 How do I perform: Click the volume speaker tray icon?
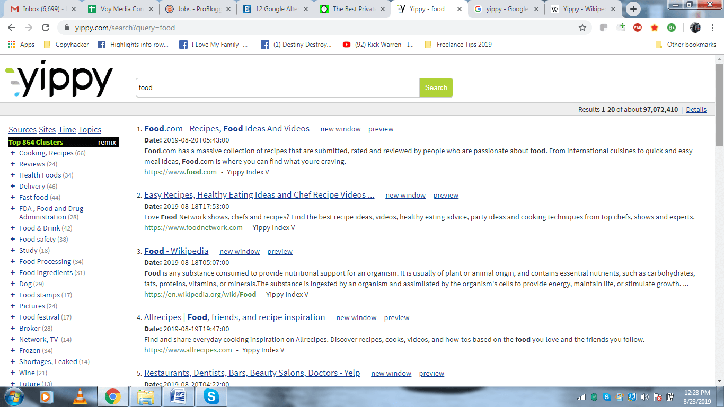[645, 397]
